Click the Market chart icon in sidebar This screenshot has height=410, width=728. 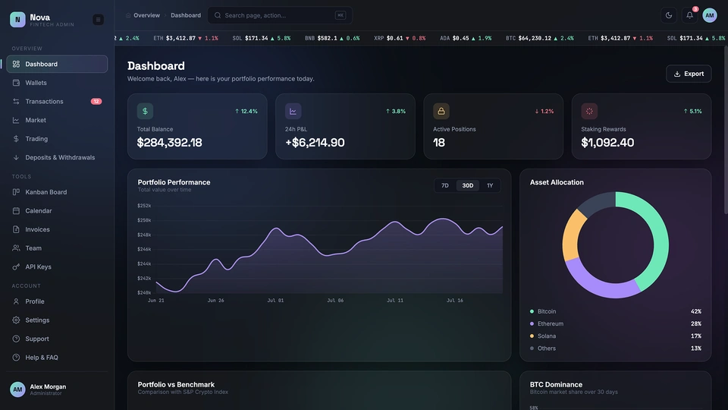(x=16, y=120)
